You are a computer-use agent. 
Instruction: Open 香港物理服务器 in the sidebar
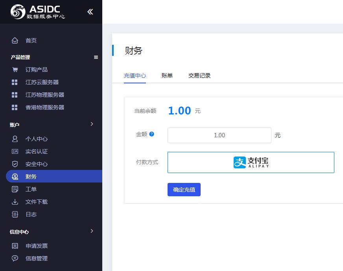pos(44,107)
